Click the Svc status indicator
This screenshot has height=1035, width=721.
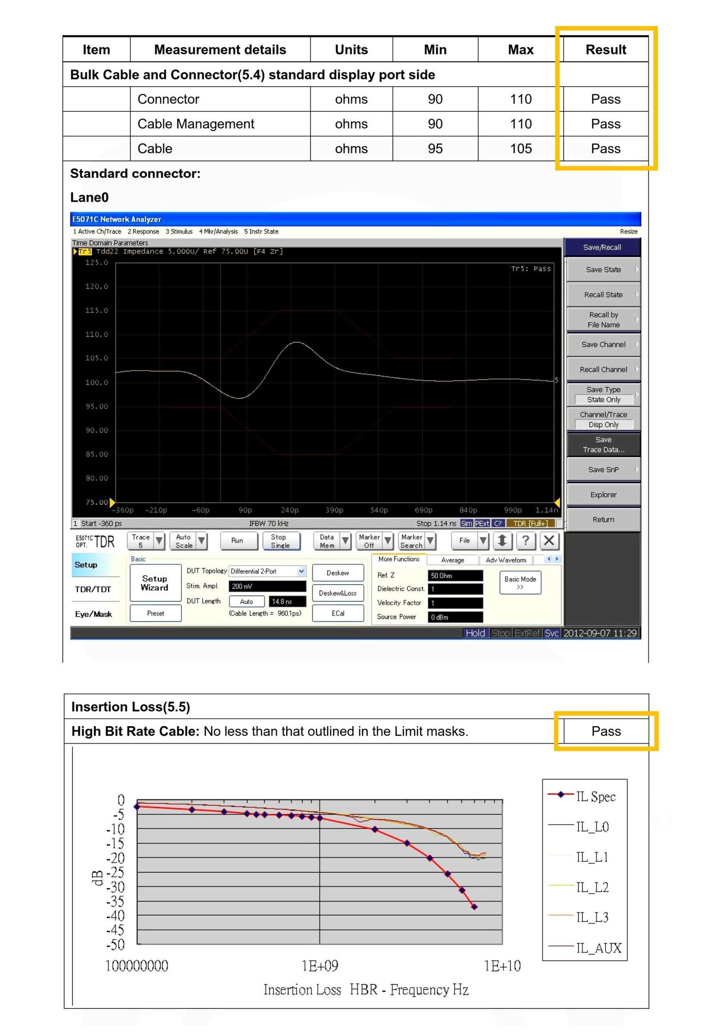(552, 633)
